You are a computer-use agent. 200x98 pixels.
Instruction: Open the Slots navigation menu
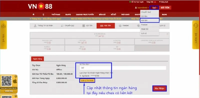pyautogui.click(x=68, y=14)
